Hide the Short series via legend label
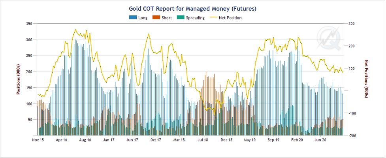386x158 pixels. coord(166,18)
